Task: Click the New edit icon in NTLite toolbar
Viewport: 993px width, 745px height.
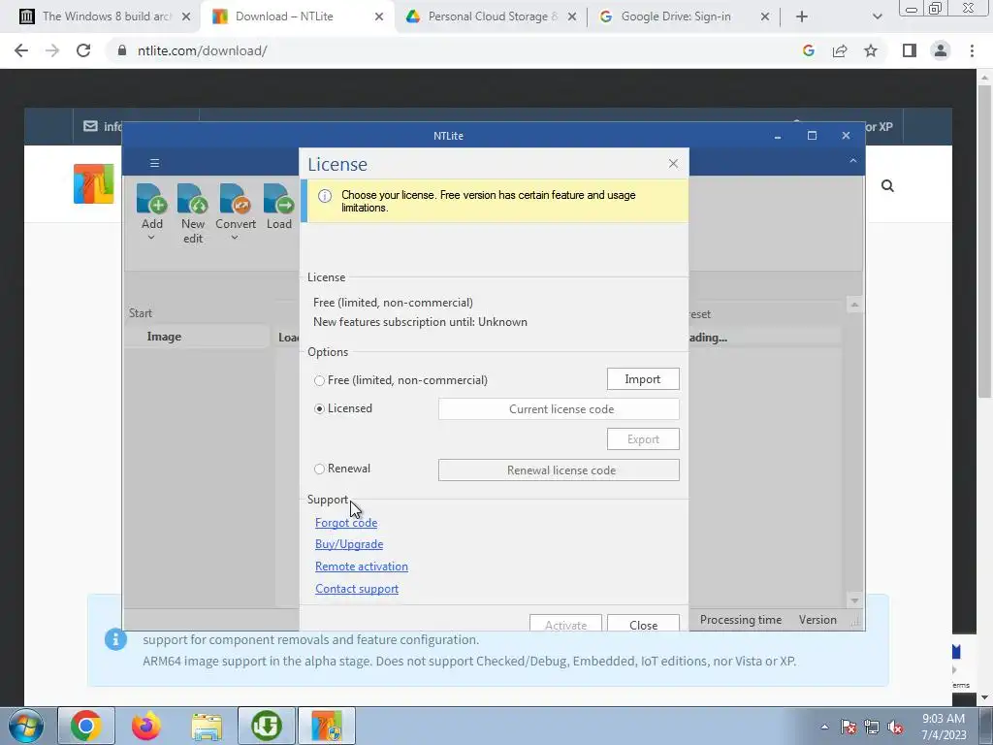Action: tap(193, 199)
